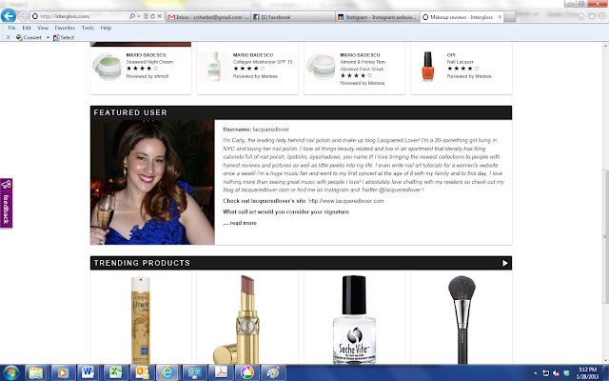The width and height of the screenshot is (609, 381).
Task: Open the Seche Vite top coat product
Action: 354,320
